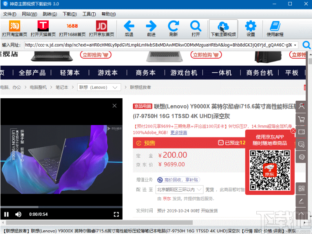The height and width of the screenshot is (234, 312).
Task: Select 游戏台机 store nav tab
Action: [184, 73]
